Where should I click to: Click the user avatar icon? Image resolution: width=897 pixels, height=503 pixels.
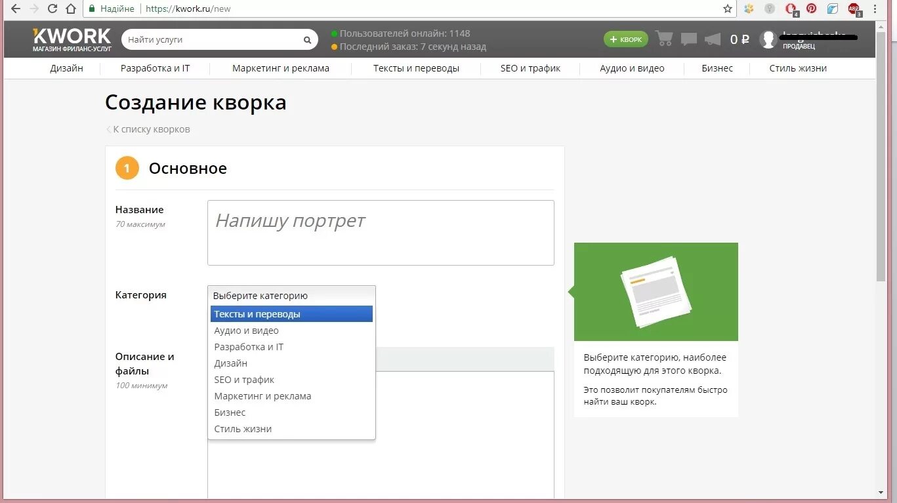(768, 39)
